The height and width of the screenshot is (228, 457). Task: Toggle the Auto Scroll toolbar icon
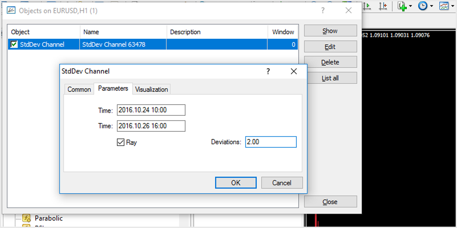click(x=367, y=6)
